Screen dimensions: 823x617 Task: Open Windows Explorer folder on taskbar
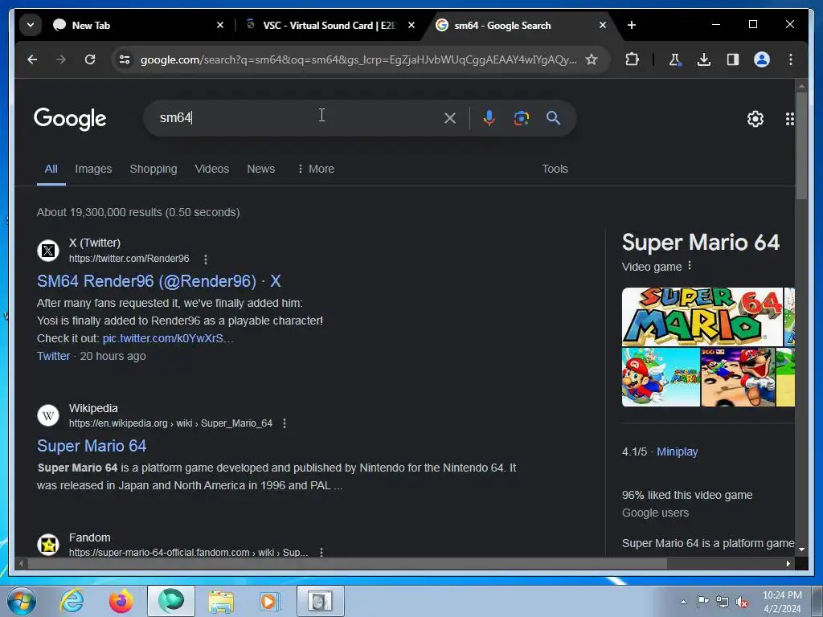221,601
